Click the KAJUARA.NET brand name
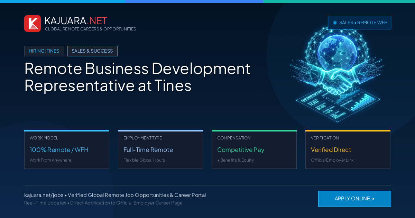 click(x=76, y=21)
